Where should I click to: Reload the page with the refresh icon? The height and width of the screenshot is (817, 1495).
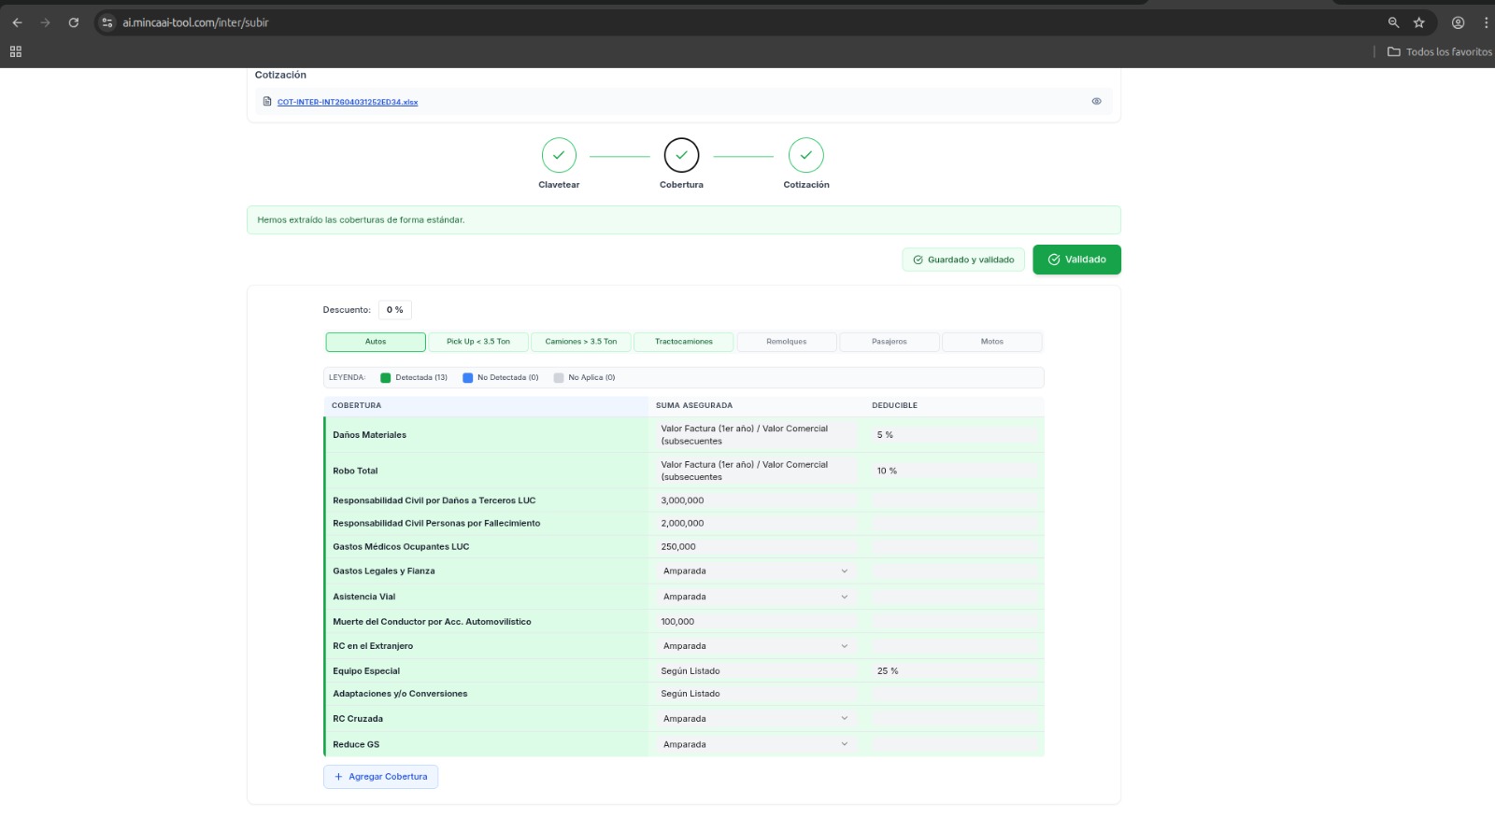(x=74, y=22)
